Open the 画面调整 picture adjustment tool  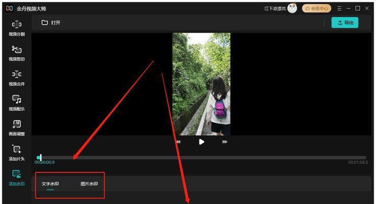click(17, 128)
